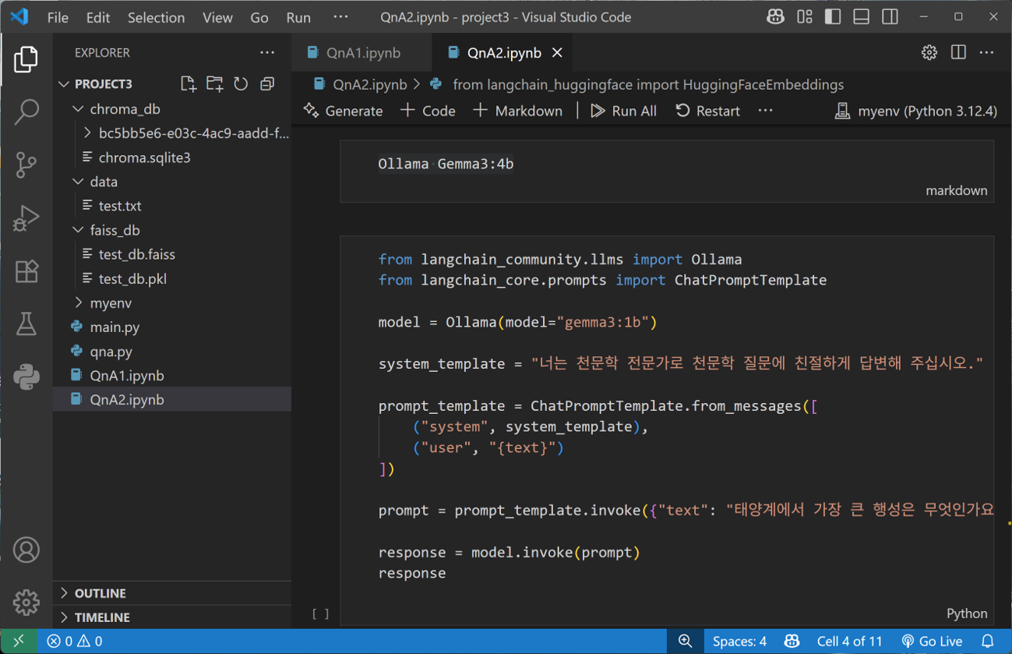Screen dimensions: 1012x654
Task: Open the Search view in activity bar
Action: click(x=26, y=112)
